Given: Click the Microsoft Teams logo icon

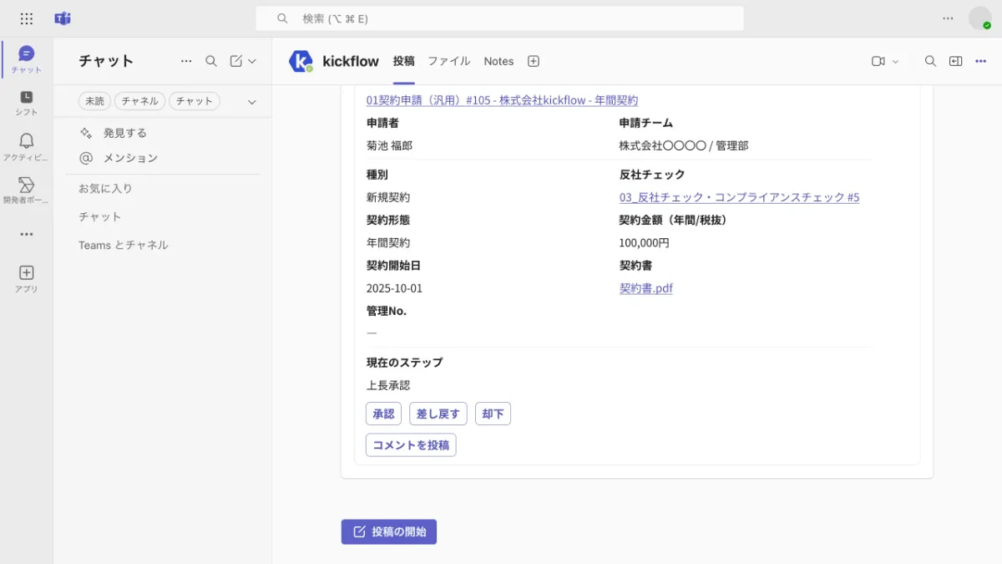Looking at the screenshot, I should tap(63, 18).
